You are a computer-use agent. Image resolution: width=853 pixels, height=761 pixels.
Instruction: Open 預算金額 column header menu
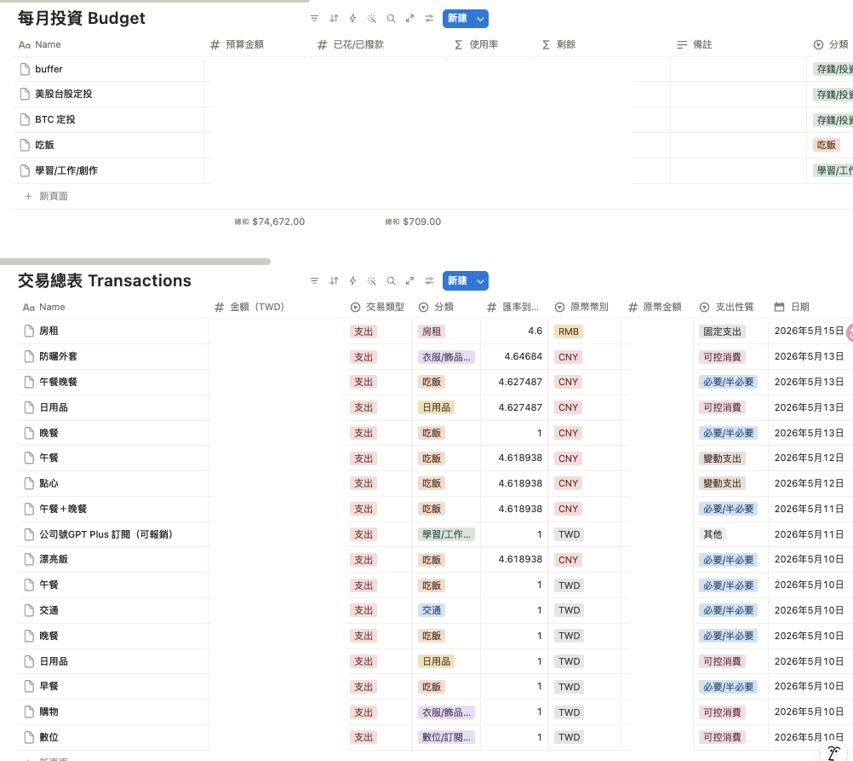[x=238, y=44]
